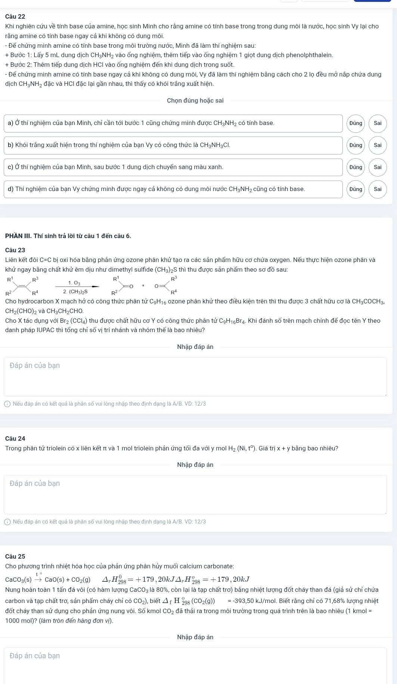
Task: Choose Sai for statement c)
Action: [x=378, y=167]
